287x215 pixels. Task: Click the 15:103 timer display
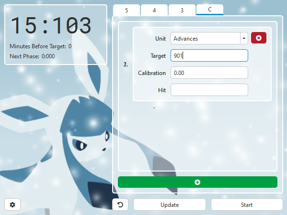[51, 25]
